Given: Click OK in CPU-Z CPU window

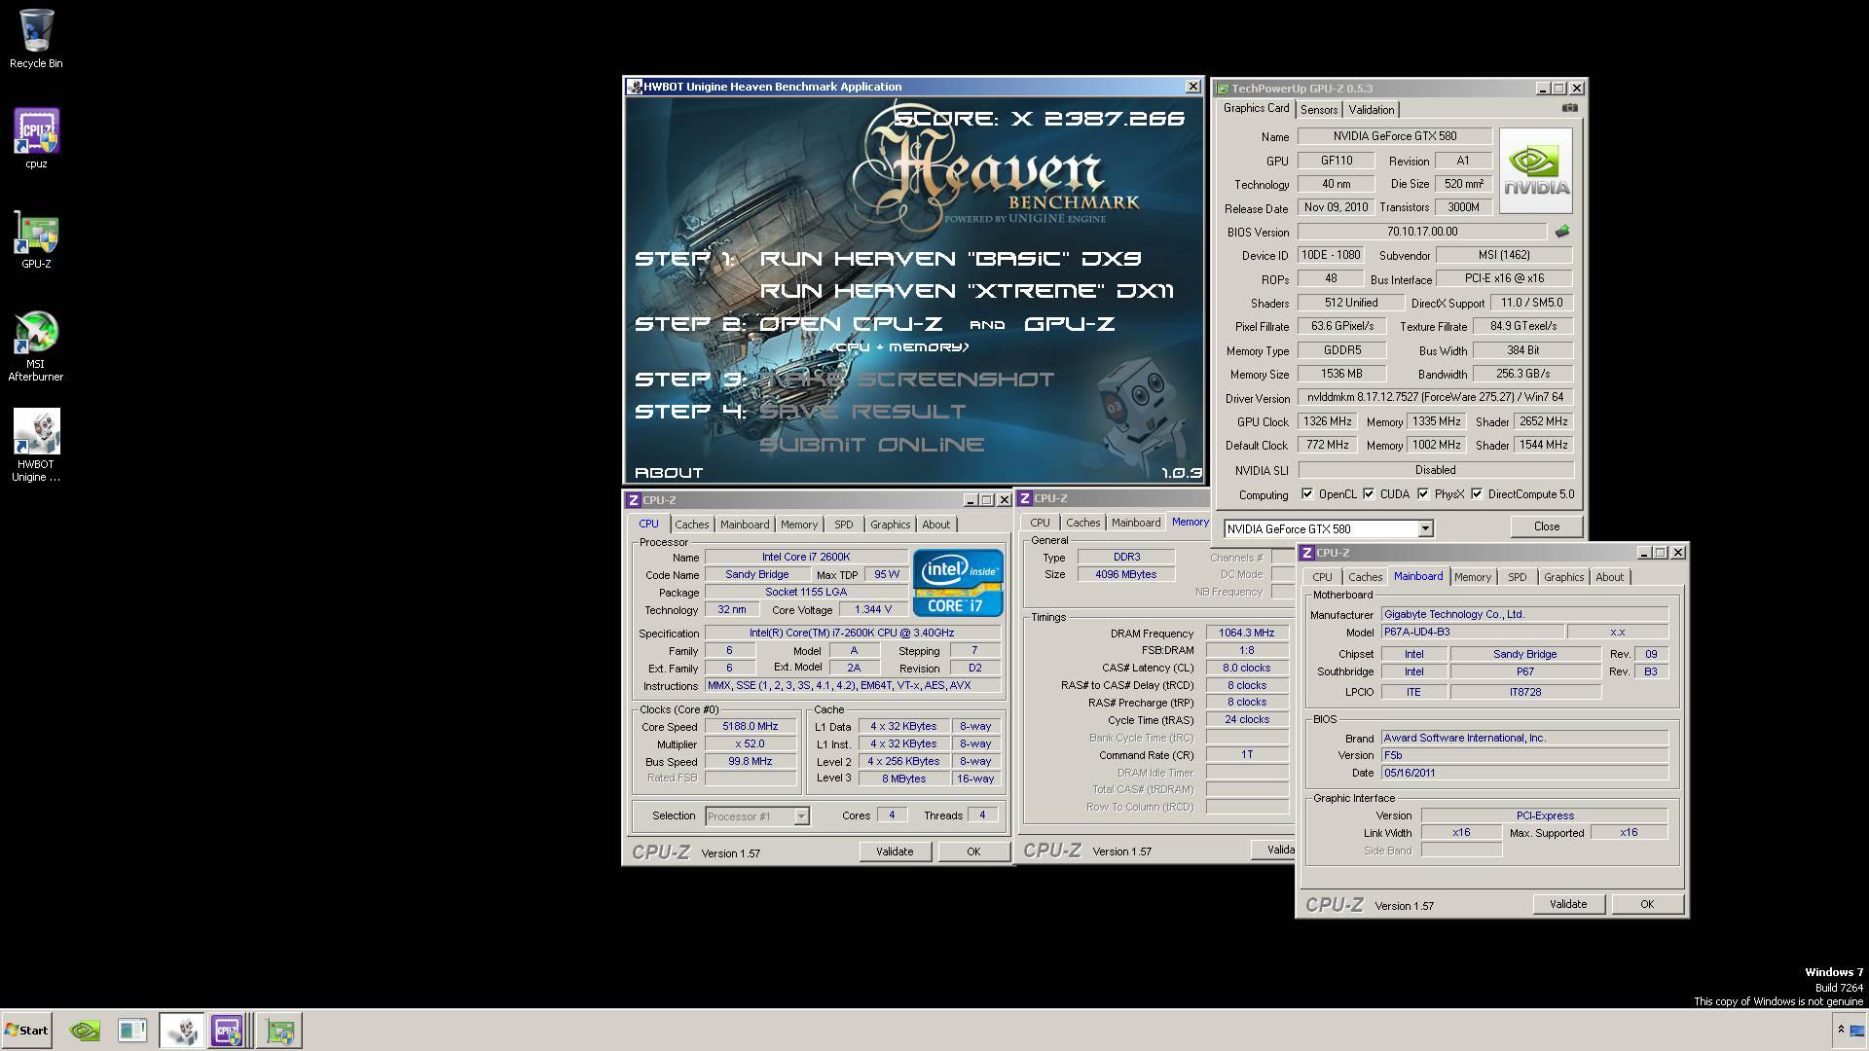Looking at the screenshot, I should pos(973,852).
